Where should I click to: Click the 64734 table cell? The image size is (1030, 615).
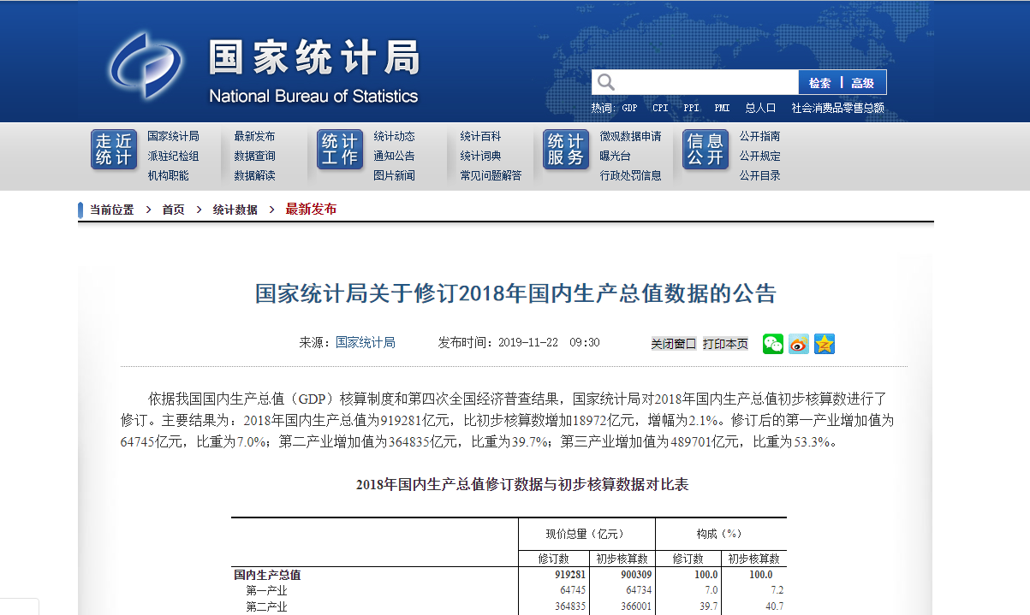(639, 590)
